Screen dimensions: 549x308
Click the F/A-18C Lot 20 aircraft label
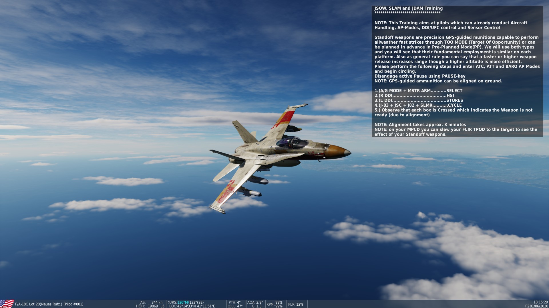(x=49, y=304)
